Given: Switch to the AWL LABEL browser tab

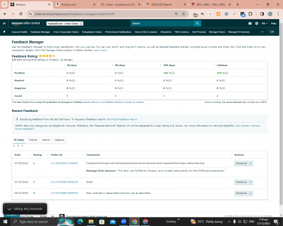Looking at the screenshot, I should coord(211,5).
